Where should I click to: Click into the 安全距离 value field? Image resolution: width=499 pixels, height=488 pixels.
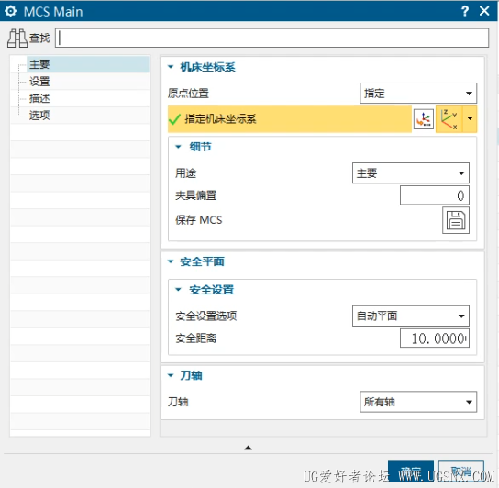click(x=435, y=338)
